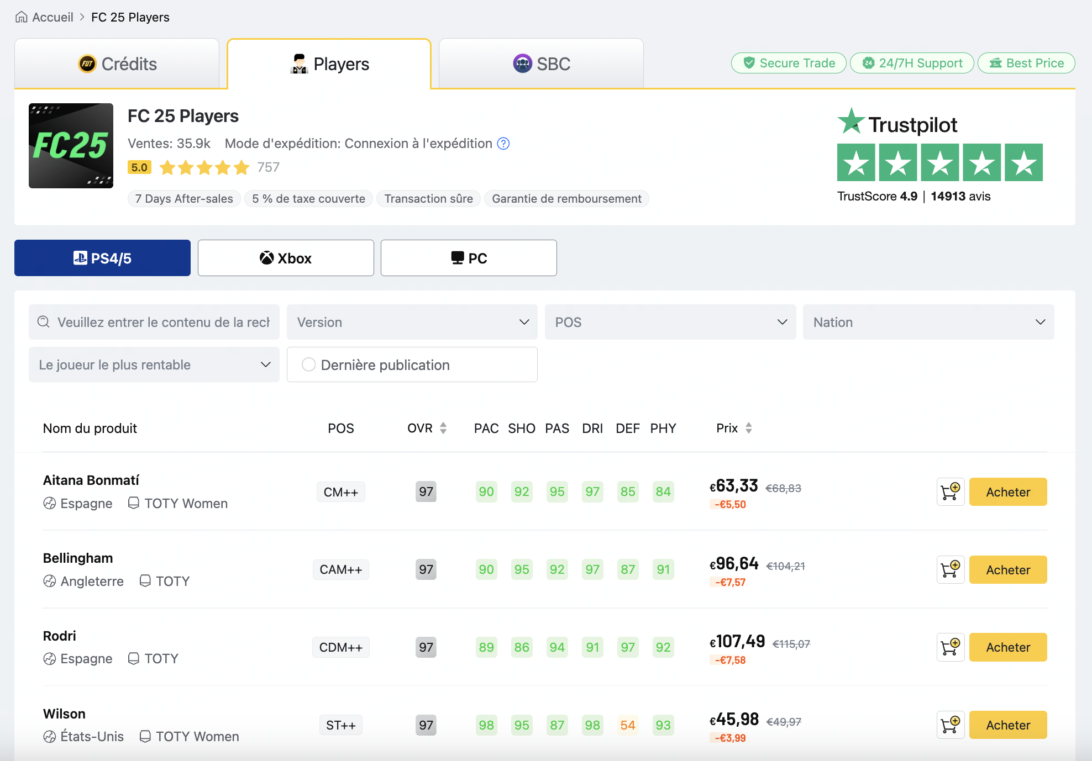Image resolution: width=1092 pixels, height=761 pixels.
Task: Open the Version dropdown
Action: tap(412, 322)
